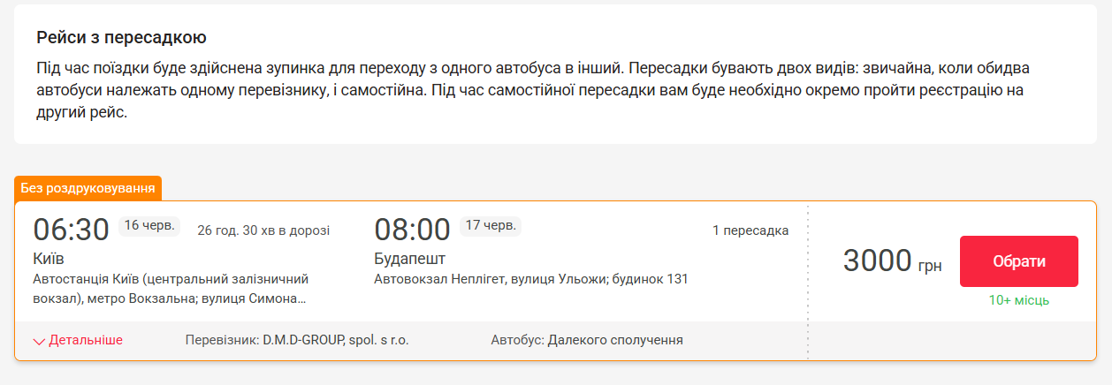Screen dimensions: 1112x385
Task: Click the 1 пересадка transfer label
Action: pos(750,230)
